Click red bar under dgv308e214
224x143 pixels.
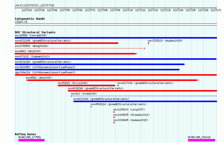pos(116,75)
